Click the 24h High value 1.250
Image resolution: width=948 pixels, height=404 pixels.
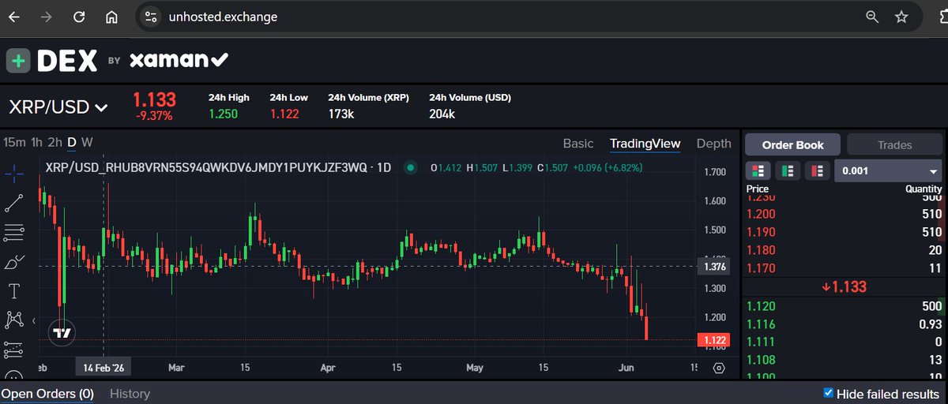[223, 114]
